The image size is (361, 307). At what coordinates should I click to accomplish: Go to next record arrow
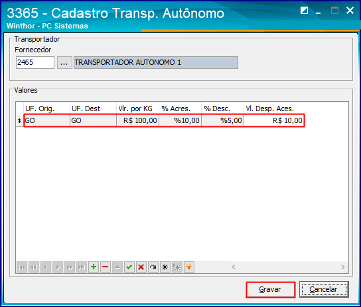(x=58, y=267)
